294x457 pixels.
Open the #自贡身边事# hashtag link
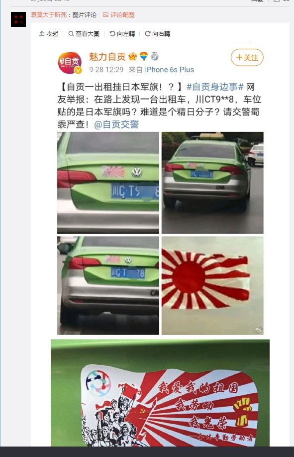(215, 87)
